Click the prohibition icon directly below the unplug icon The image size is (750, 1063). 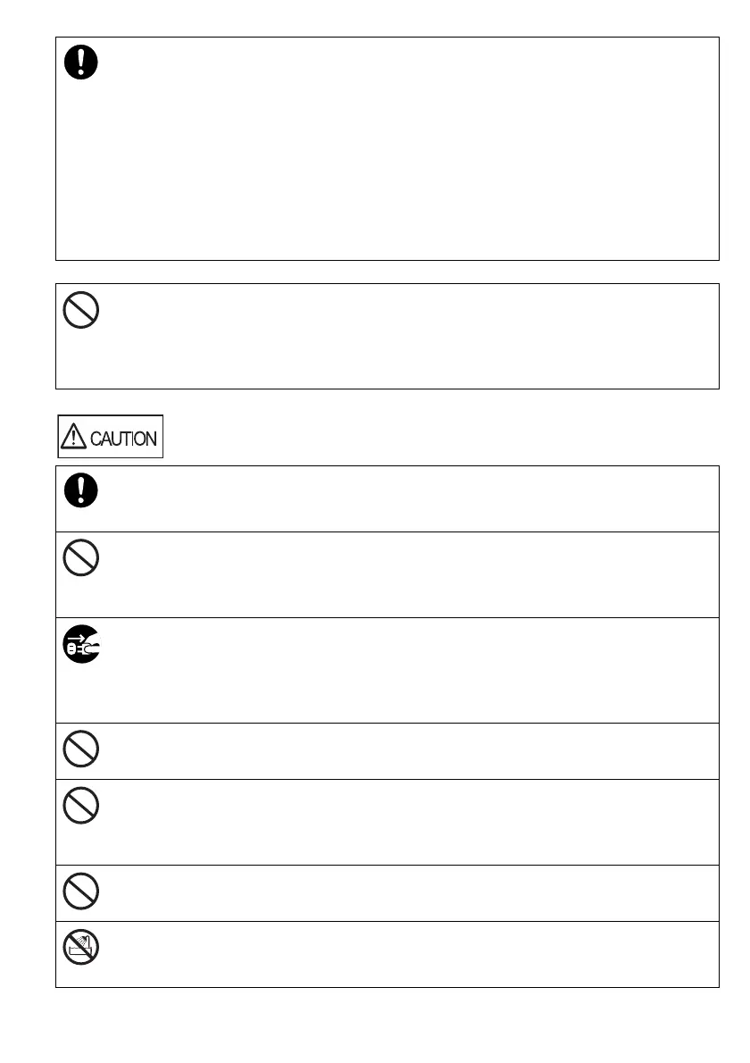pos(80,749)
